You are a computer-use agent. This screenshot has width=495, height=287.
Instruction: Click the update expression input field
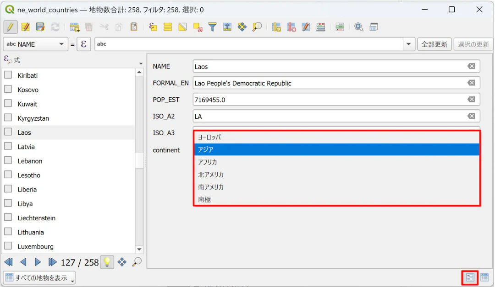coord(249,44)
